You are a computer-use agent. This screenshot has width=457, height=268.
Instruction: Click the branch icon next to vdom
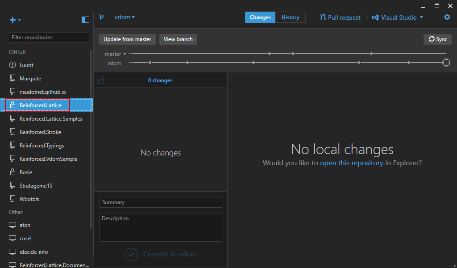pyautogui.click(x=101, y=17)
